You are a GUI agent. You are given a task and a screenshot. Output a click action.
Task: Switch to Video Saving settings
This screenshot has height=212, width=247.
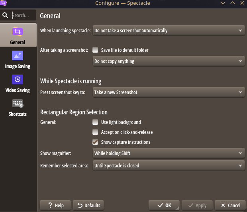[x=18, y=84]
